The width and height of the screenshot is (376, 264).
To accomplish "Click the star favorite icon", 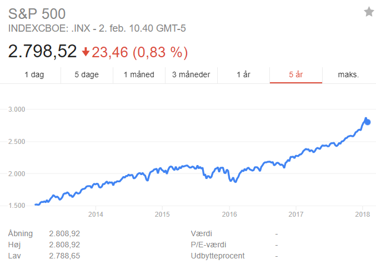I will pyautogui.click(x=369, y=12).
